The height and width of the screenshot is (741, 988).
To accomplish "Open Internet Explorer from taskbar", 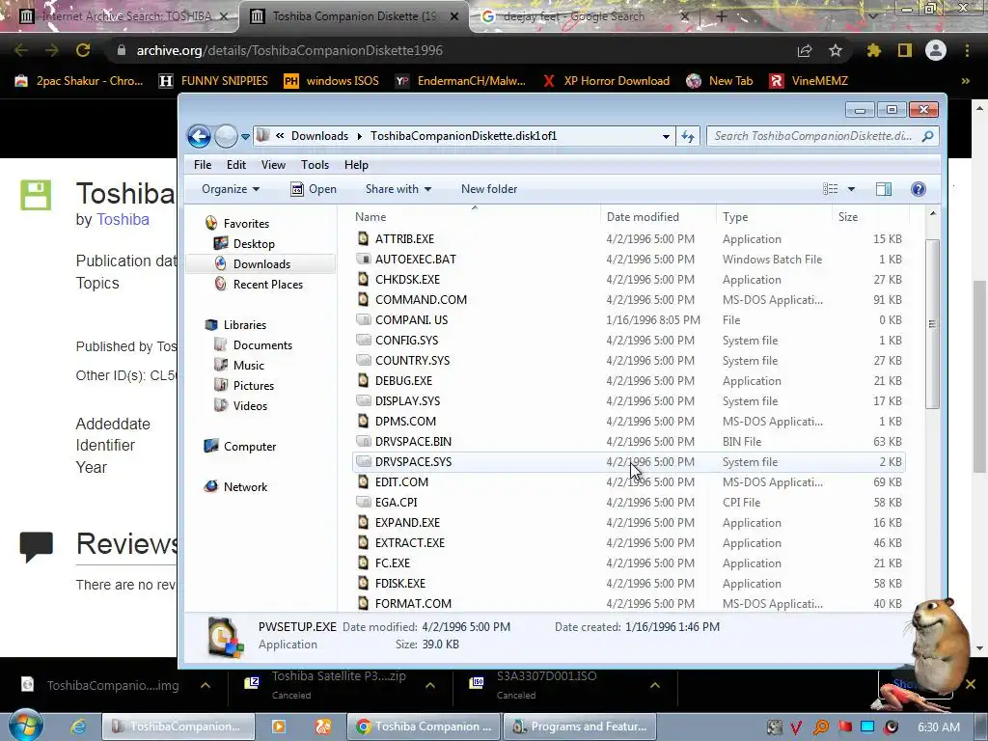I will coord(77,727).
